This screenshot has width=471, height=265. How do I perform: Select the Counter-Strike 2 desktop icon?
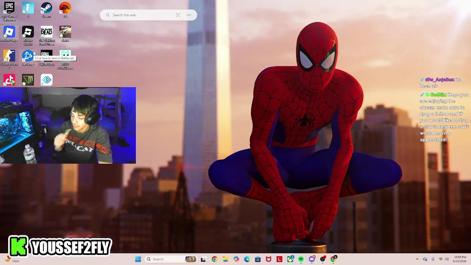[x=9, y=60]
